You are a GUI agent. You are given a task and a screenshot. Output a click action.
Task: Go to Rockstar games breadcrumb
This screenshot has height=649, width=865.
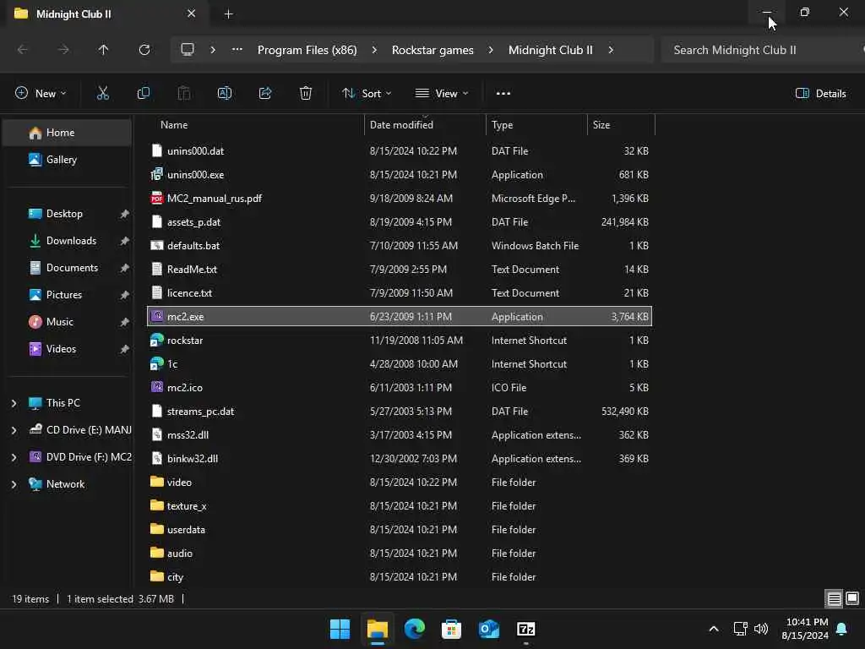pyautogui.click(x=432, y=50)
